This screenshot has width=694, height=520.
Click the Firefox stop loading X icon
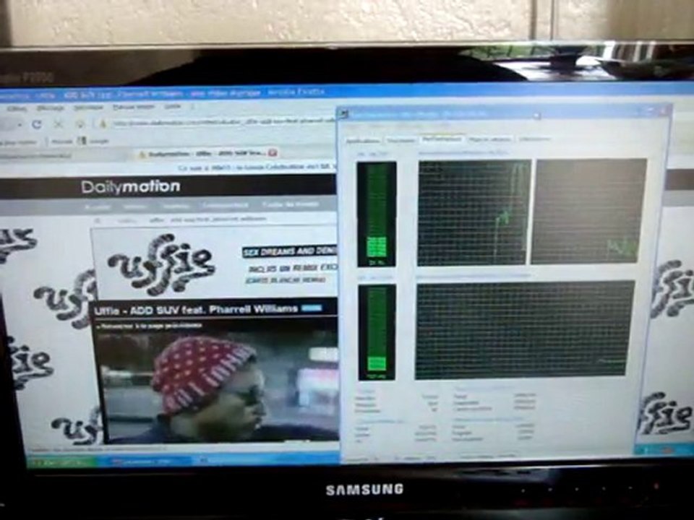point(58,124)
